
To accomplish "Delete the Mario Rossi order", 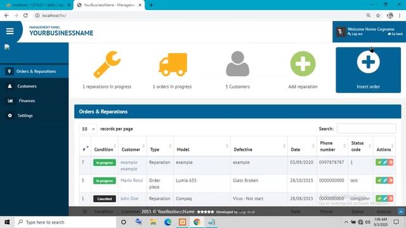I will pyautogui.click(x=391, y=180).
